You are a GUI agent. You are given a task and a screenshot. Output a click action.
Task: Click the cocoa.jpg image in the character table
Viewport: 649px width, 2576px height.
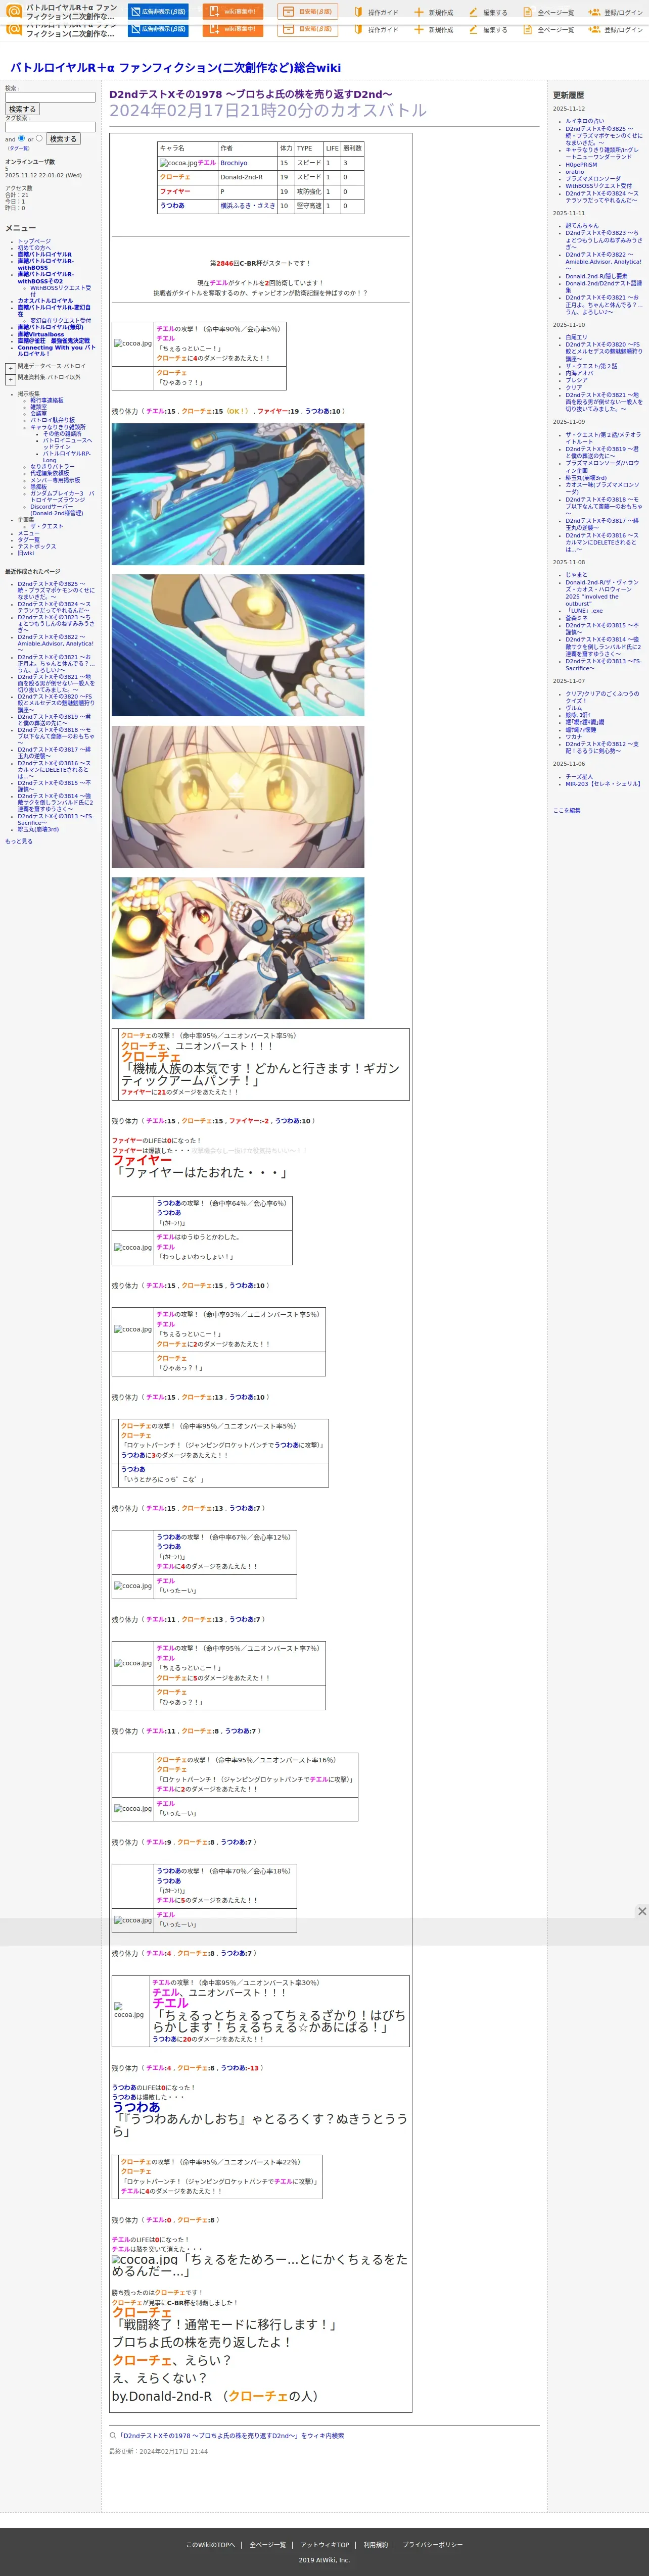tap(178, 163)
